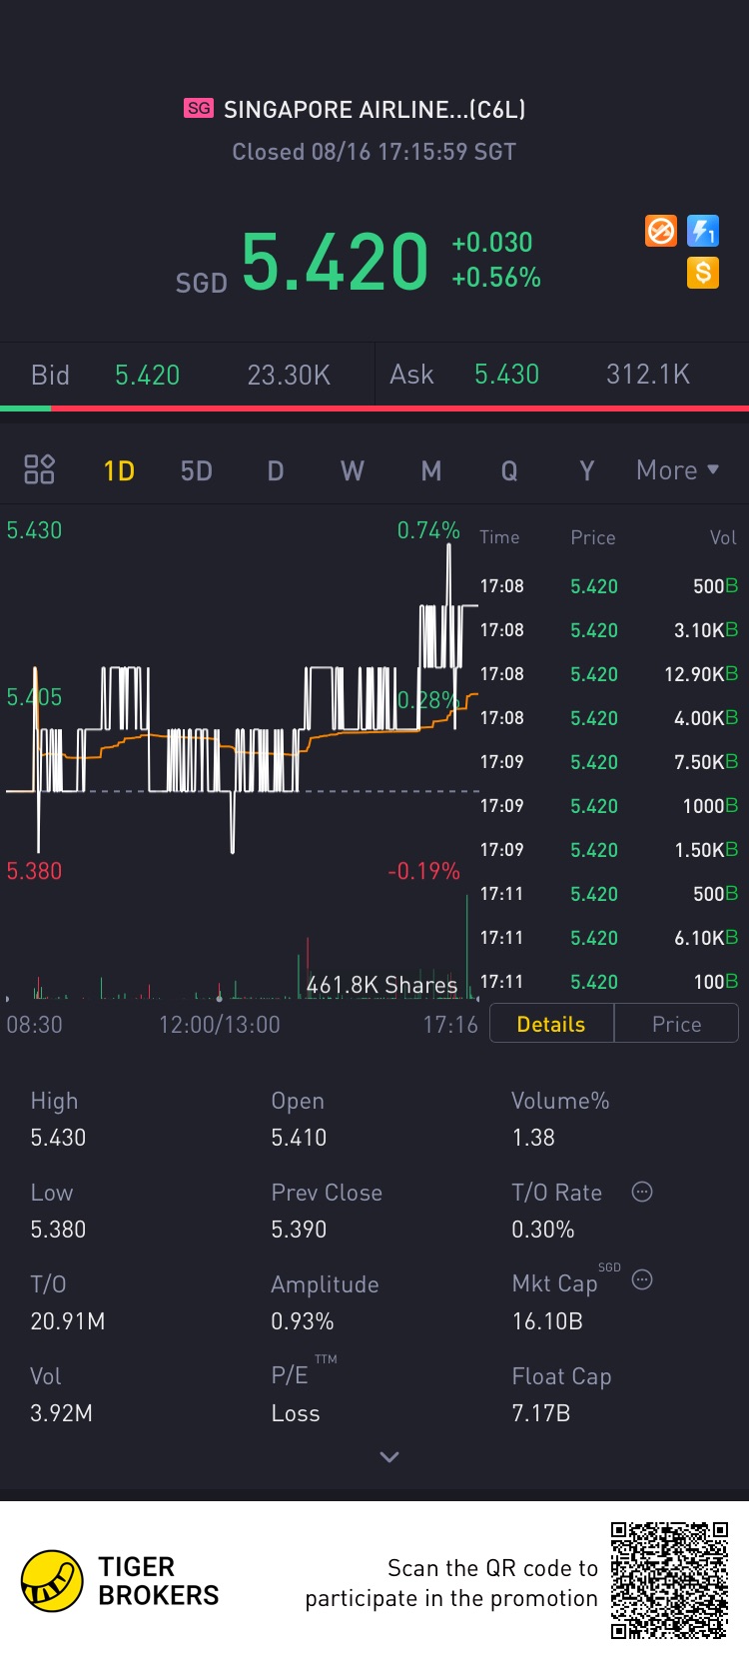The image size is (749, 1661).
Task: Open the chart layout grid icon
Action: coord(39,469)
